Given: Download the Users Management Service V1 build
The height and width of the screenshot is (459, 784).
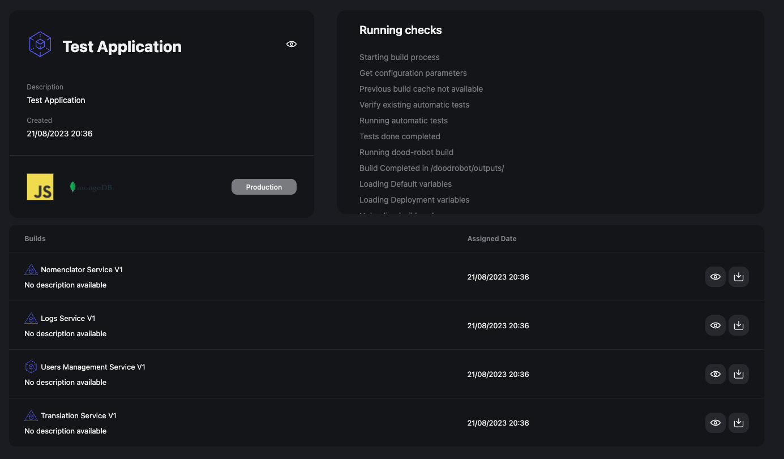Looking at the screenshot, I should point(738,374).
